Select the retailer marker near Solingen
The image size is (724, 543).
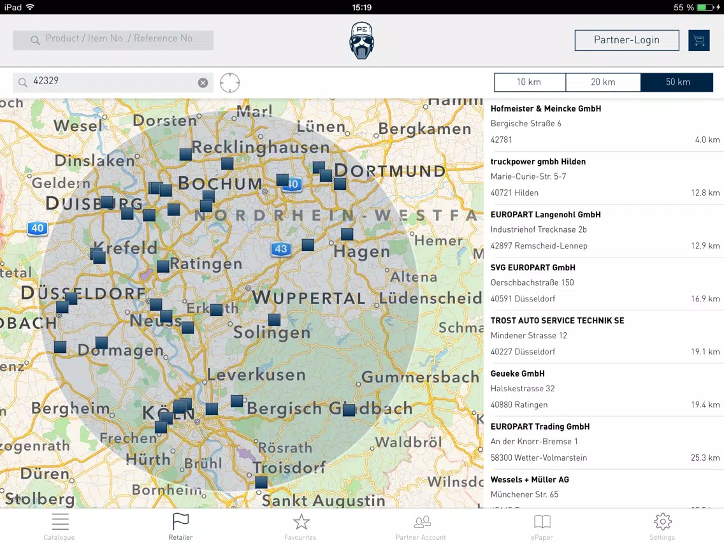coord(274,319)
